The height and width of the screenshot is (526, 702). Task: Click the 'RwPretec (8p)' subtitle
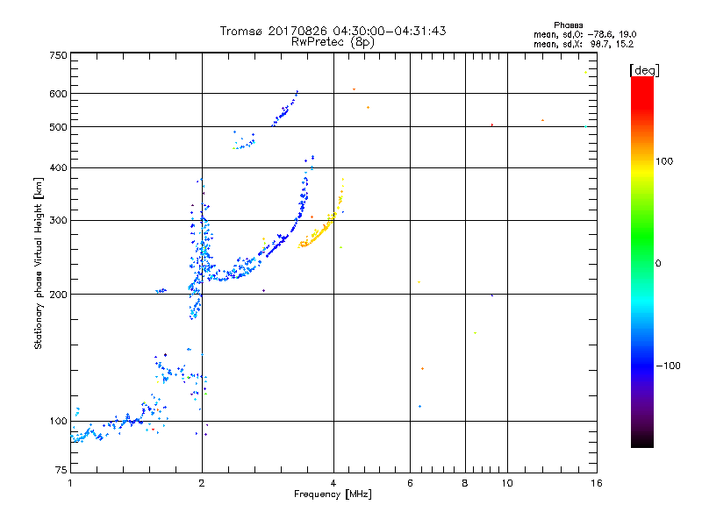click(333, 42)
